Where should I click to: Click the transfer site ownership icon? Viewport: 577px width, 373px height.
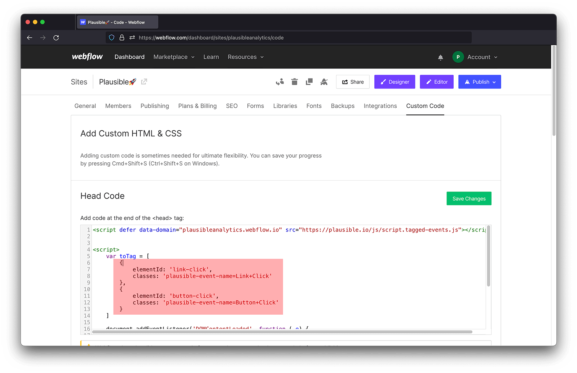point(279,82)
